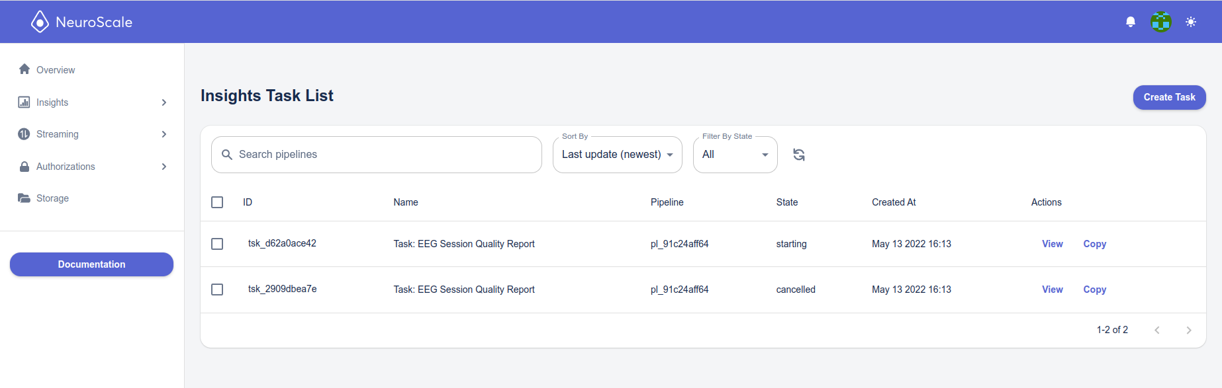Click the search magnifier icon
The image size is (1222, 388).
click(226, 155)
